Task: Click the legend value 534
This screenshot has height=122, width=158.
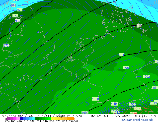Action: 39,121
